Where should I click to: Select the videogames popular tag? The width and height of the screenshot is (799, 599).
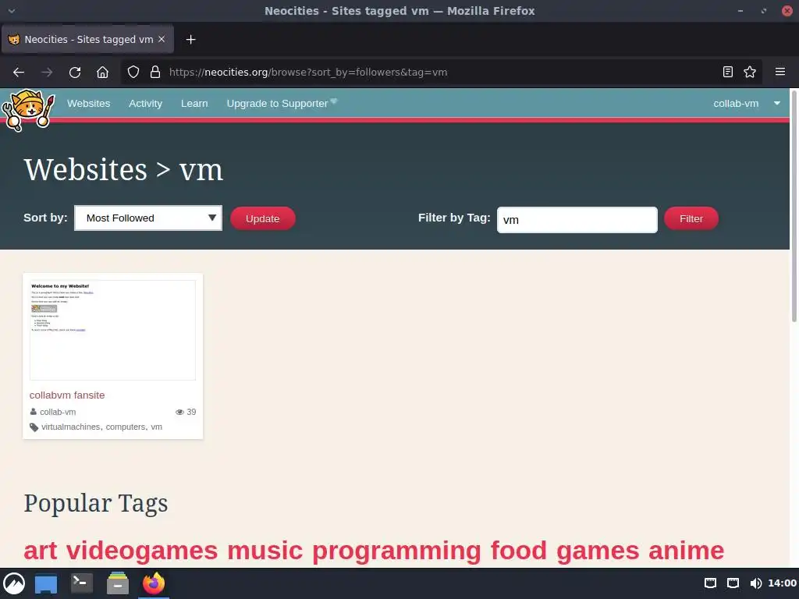coord(142,551)
